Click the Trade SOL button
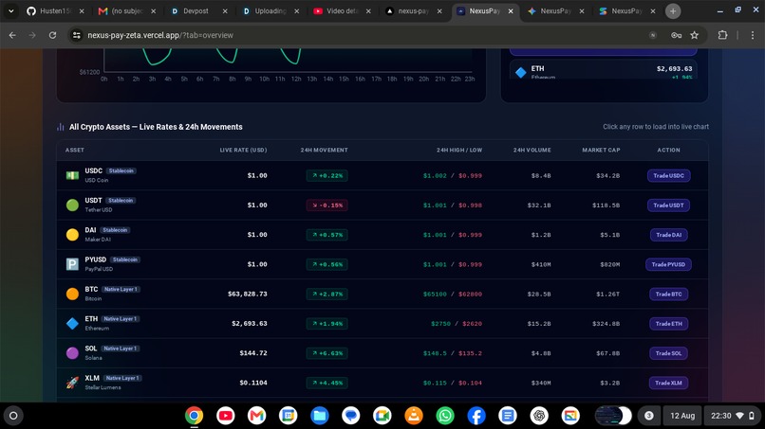 click(668, 353)
